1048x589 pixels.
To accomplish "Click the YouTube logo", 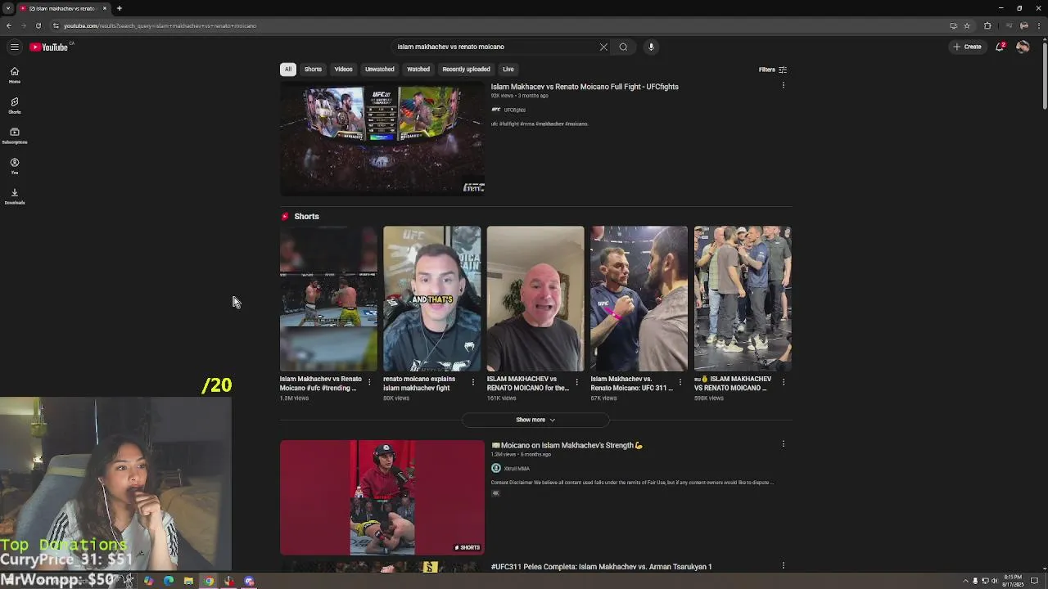I will 49,47.
